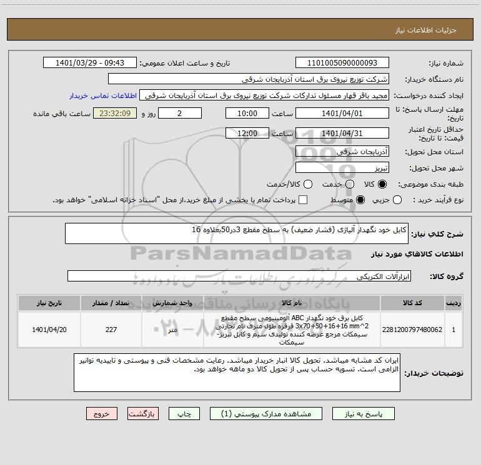
Task: Click the ردیف column header
Action: coord(454,303)
